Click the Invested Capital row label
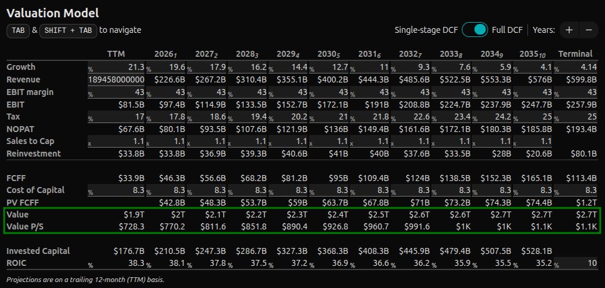Screen dimensions: 605x288 pos(38,252)
